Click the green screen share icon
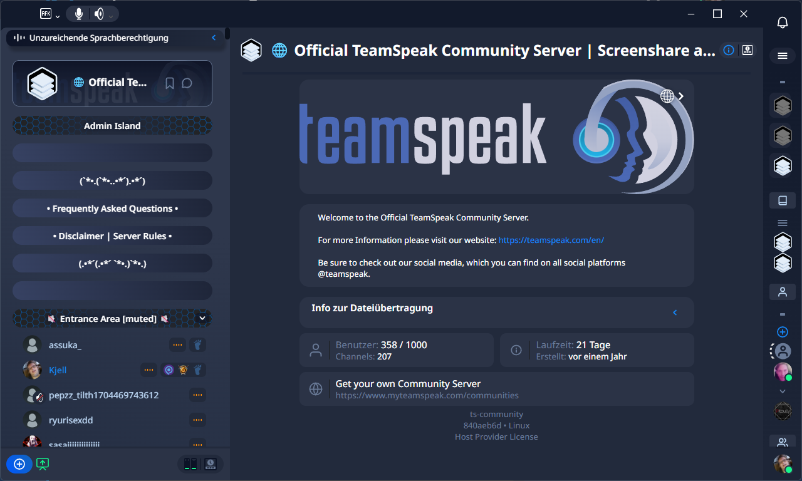802x481 pixels. coord(43,464)
